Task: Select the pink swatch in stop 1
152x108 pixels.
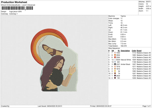Action: point(115,52)
